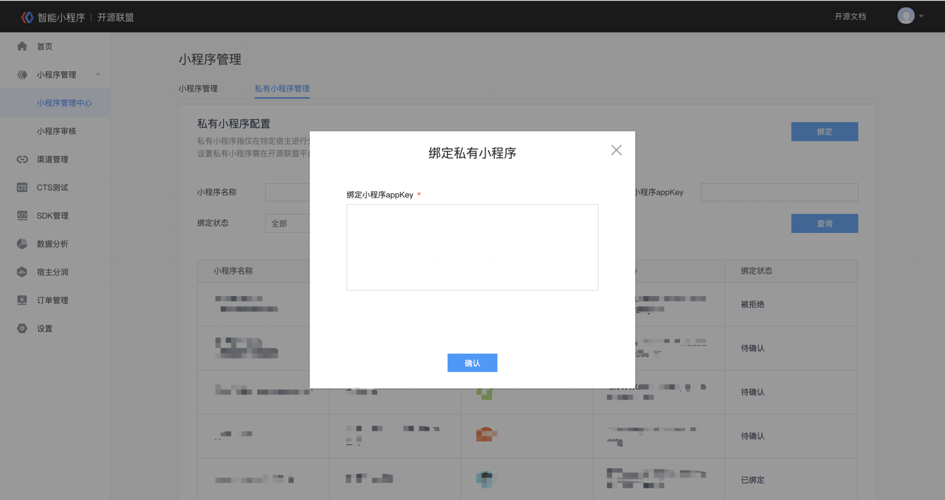
Task: Select 小程序审核 in sidebar
Action: [55, 131]
